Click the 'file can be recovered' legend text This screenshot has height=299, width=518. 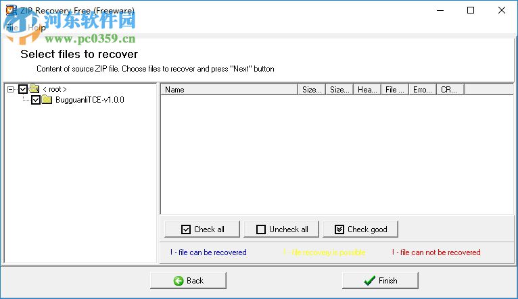[x=208, y=252]
